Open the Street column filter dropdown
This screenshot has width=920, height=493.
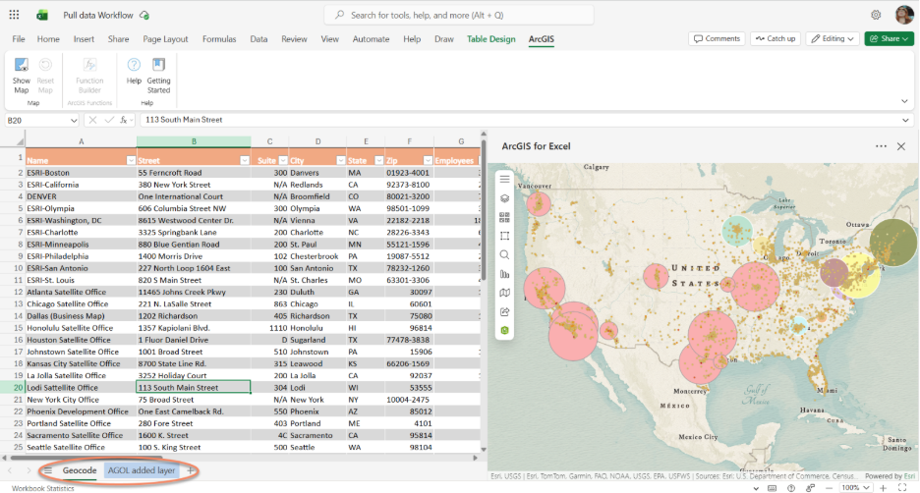coord(245,160)
